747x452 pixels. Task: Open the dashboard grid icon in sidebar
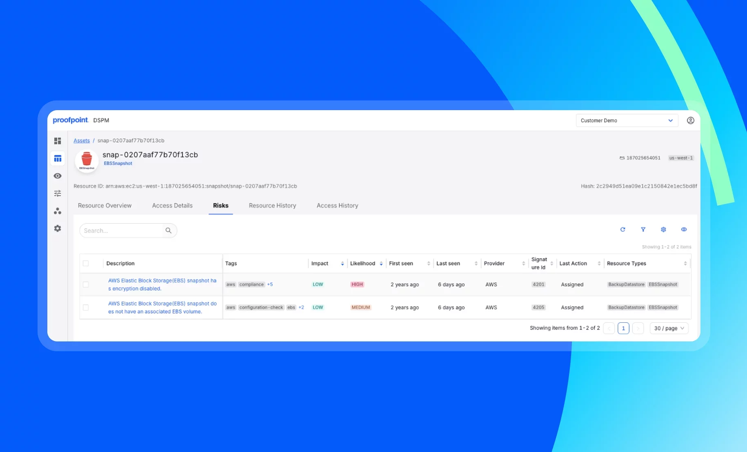[58, 141]
